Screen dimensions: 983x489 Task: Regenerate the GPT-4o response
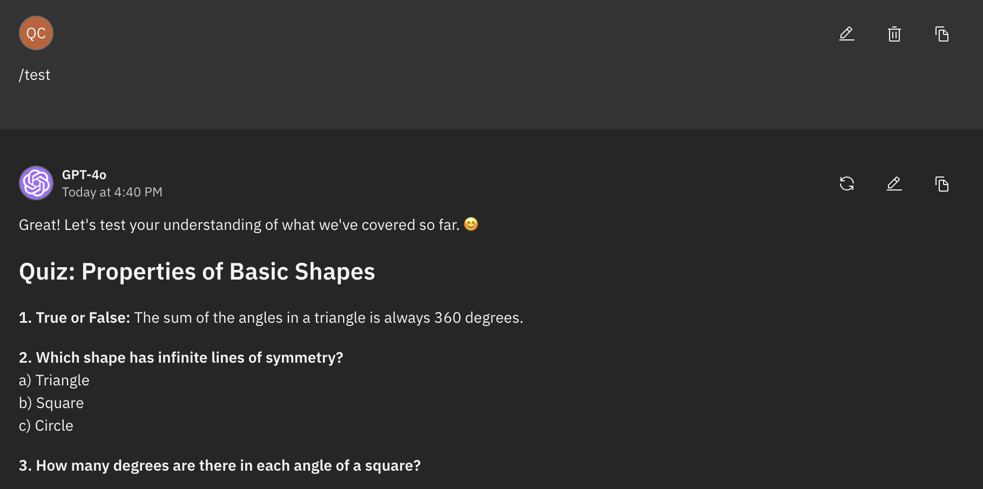click(846, 184)
